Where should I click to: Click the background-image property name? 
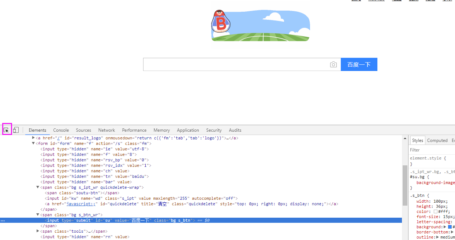436,182
